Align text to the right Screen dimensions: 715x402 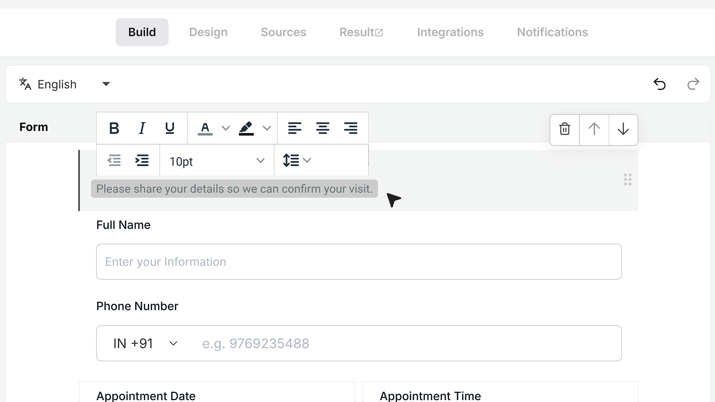pyautogui.click(x=350, y=128)
